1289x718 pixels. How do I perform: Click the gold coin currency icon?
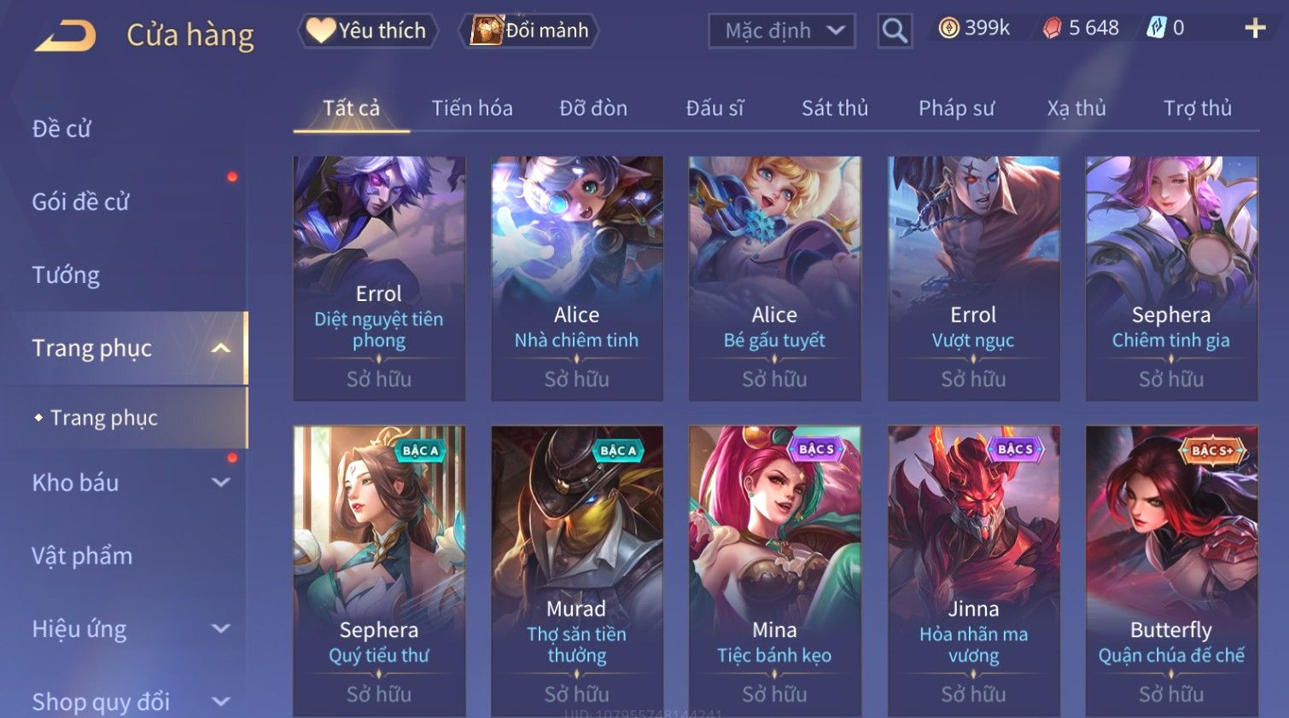pos(948,28)
